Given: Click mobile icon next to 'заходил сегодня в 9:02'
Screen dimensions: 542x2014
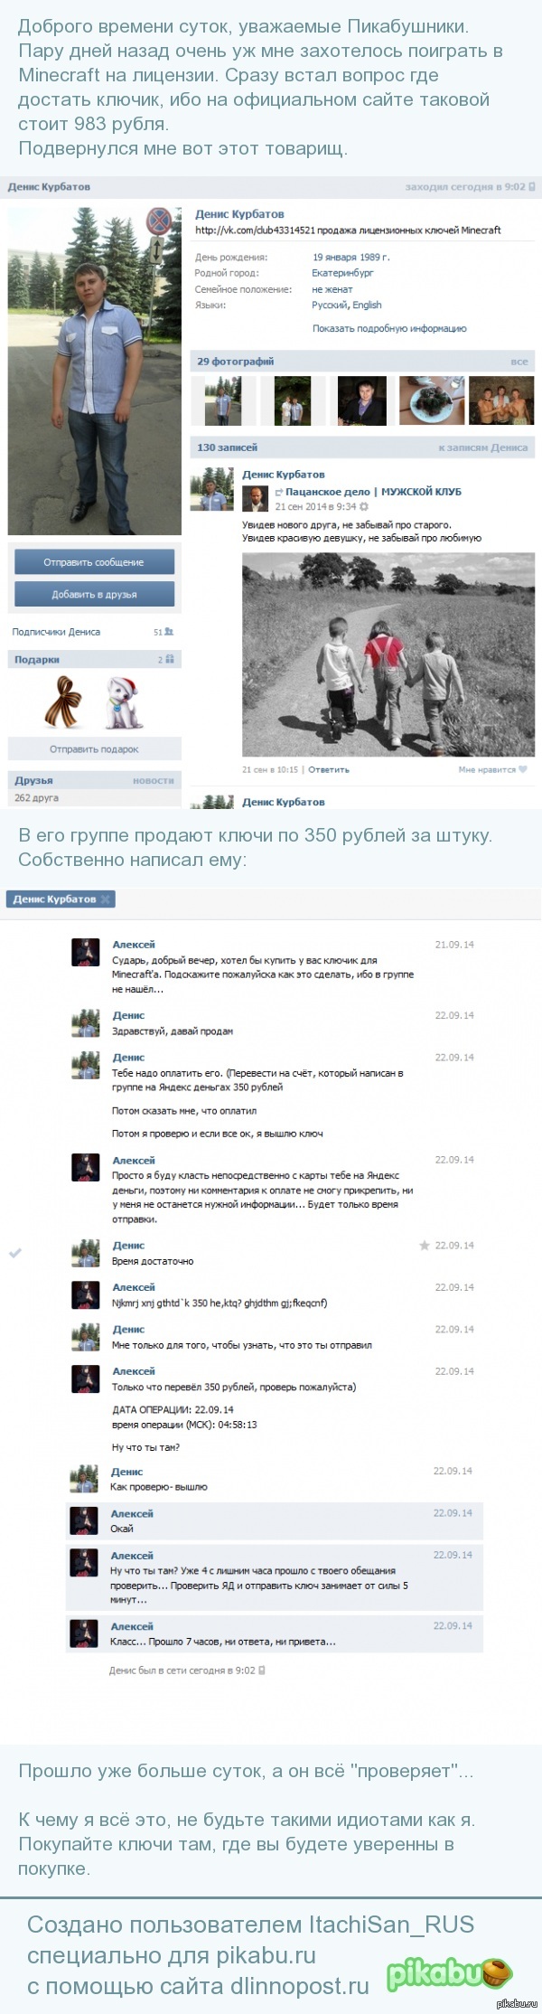Looking at the screenshot, I should point(531,187).
